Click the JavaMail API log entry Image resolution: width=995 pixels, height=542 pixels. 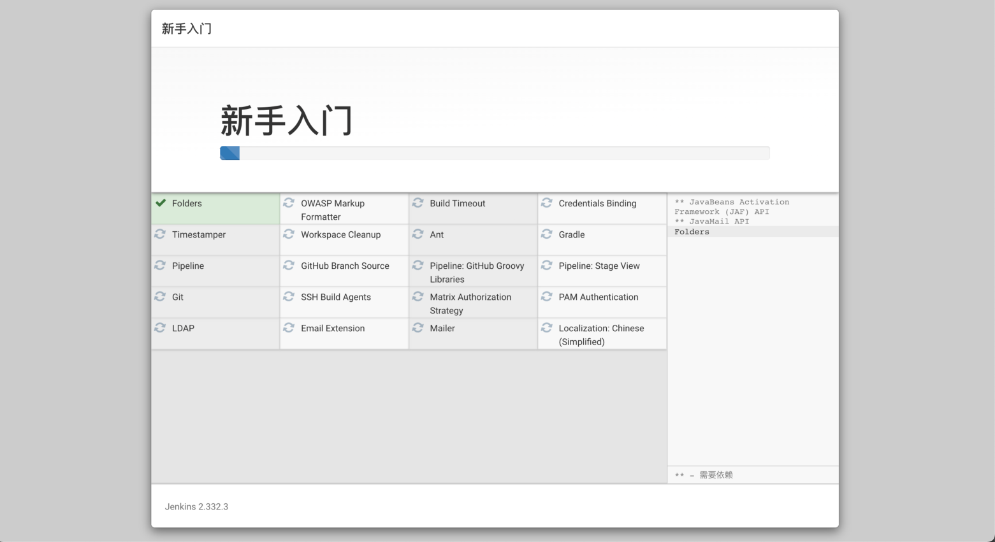tap(712, 222)
